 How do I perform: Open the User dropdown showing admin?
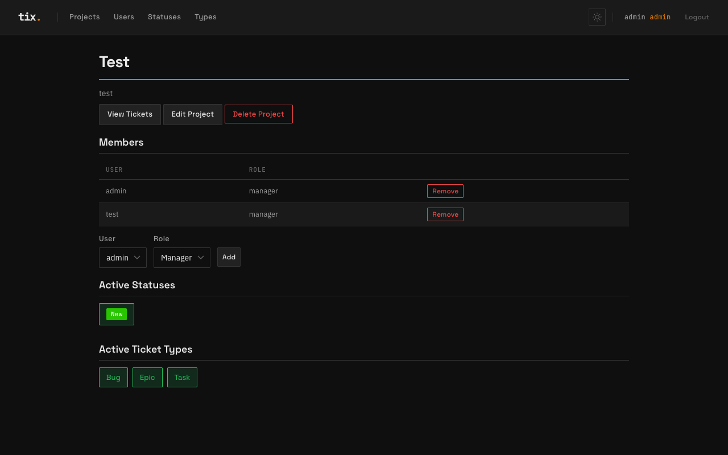(123, 258)
